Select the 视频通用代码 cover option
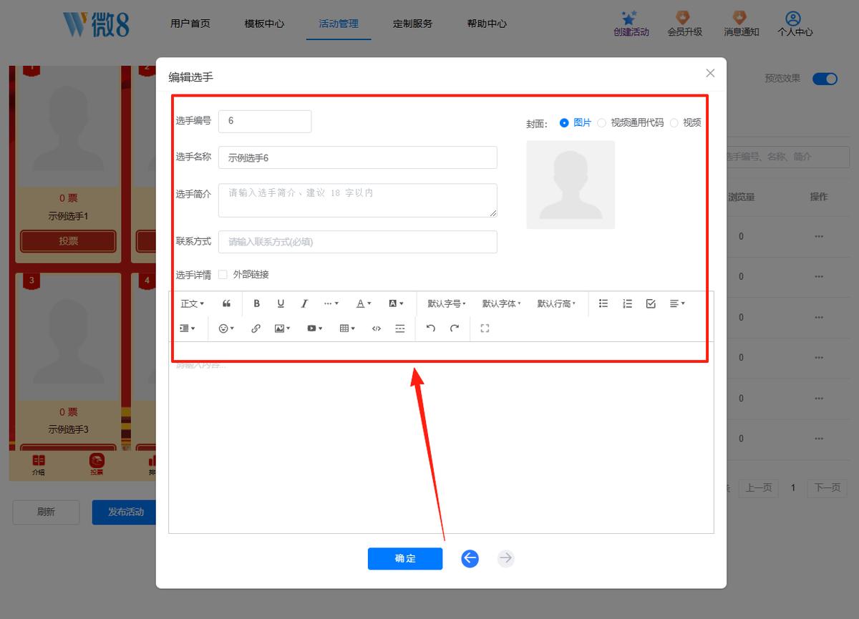Viewport: 859px width, 619px height. (x=631, y=122)
